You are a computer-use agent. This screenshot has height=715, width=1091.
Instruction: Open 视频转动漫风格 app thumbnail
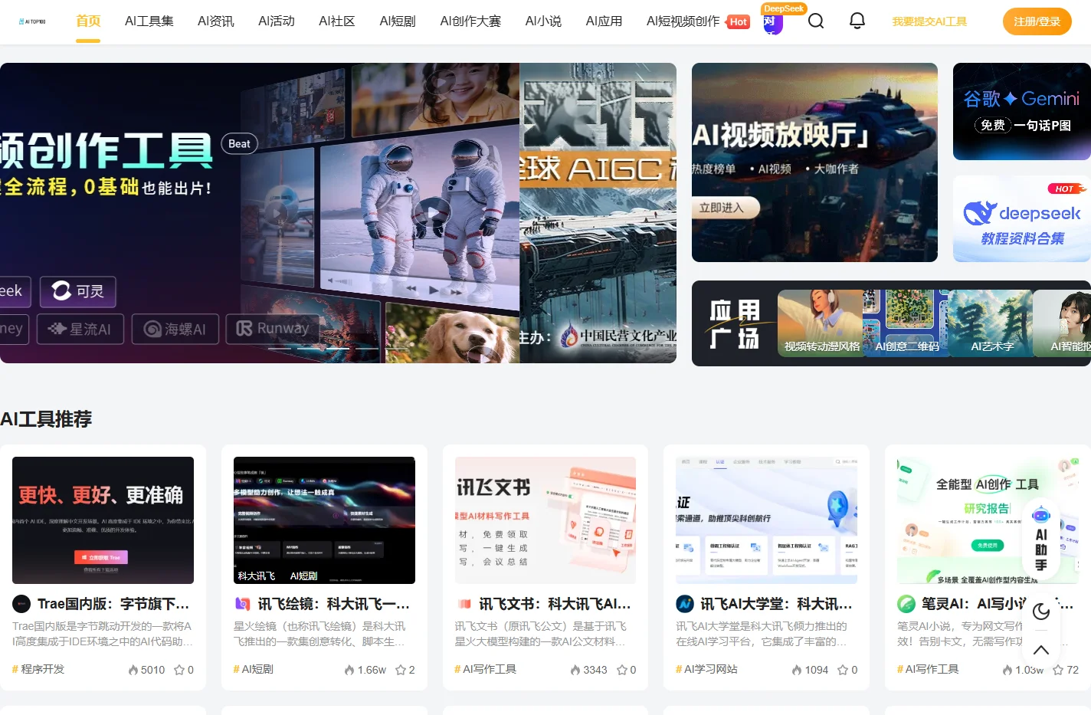click(821, 323)
